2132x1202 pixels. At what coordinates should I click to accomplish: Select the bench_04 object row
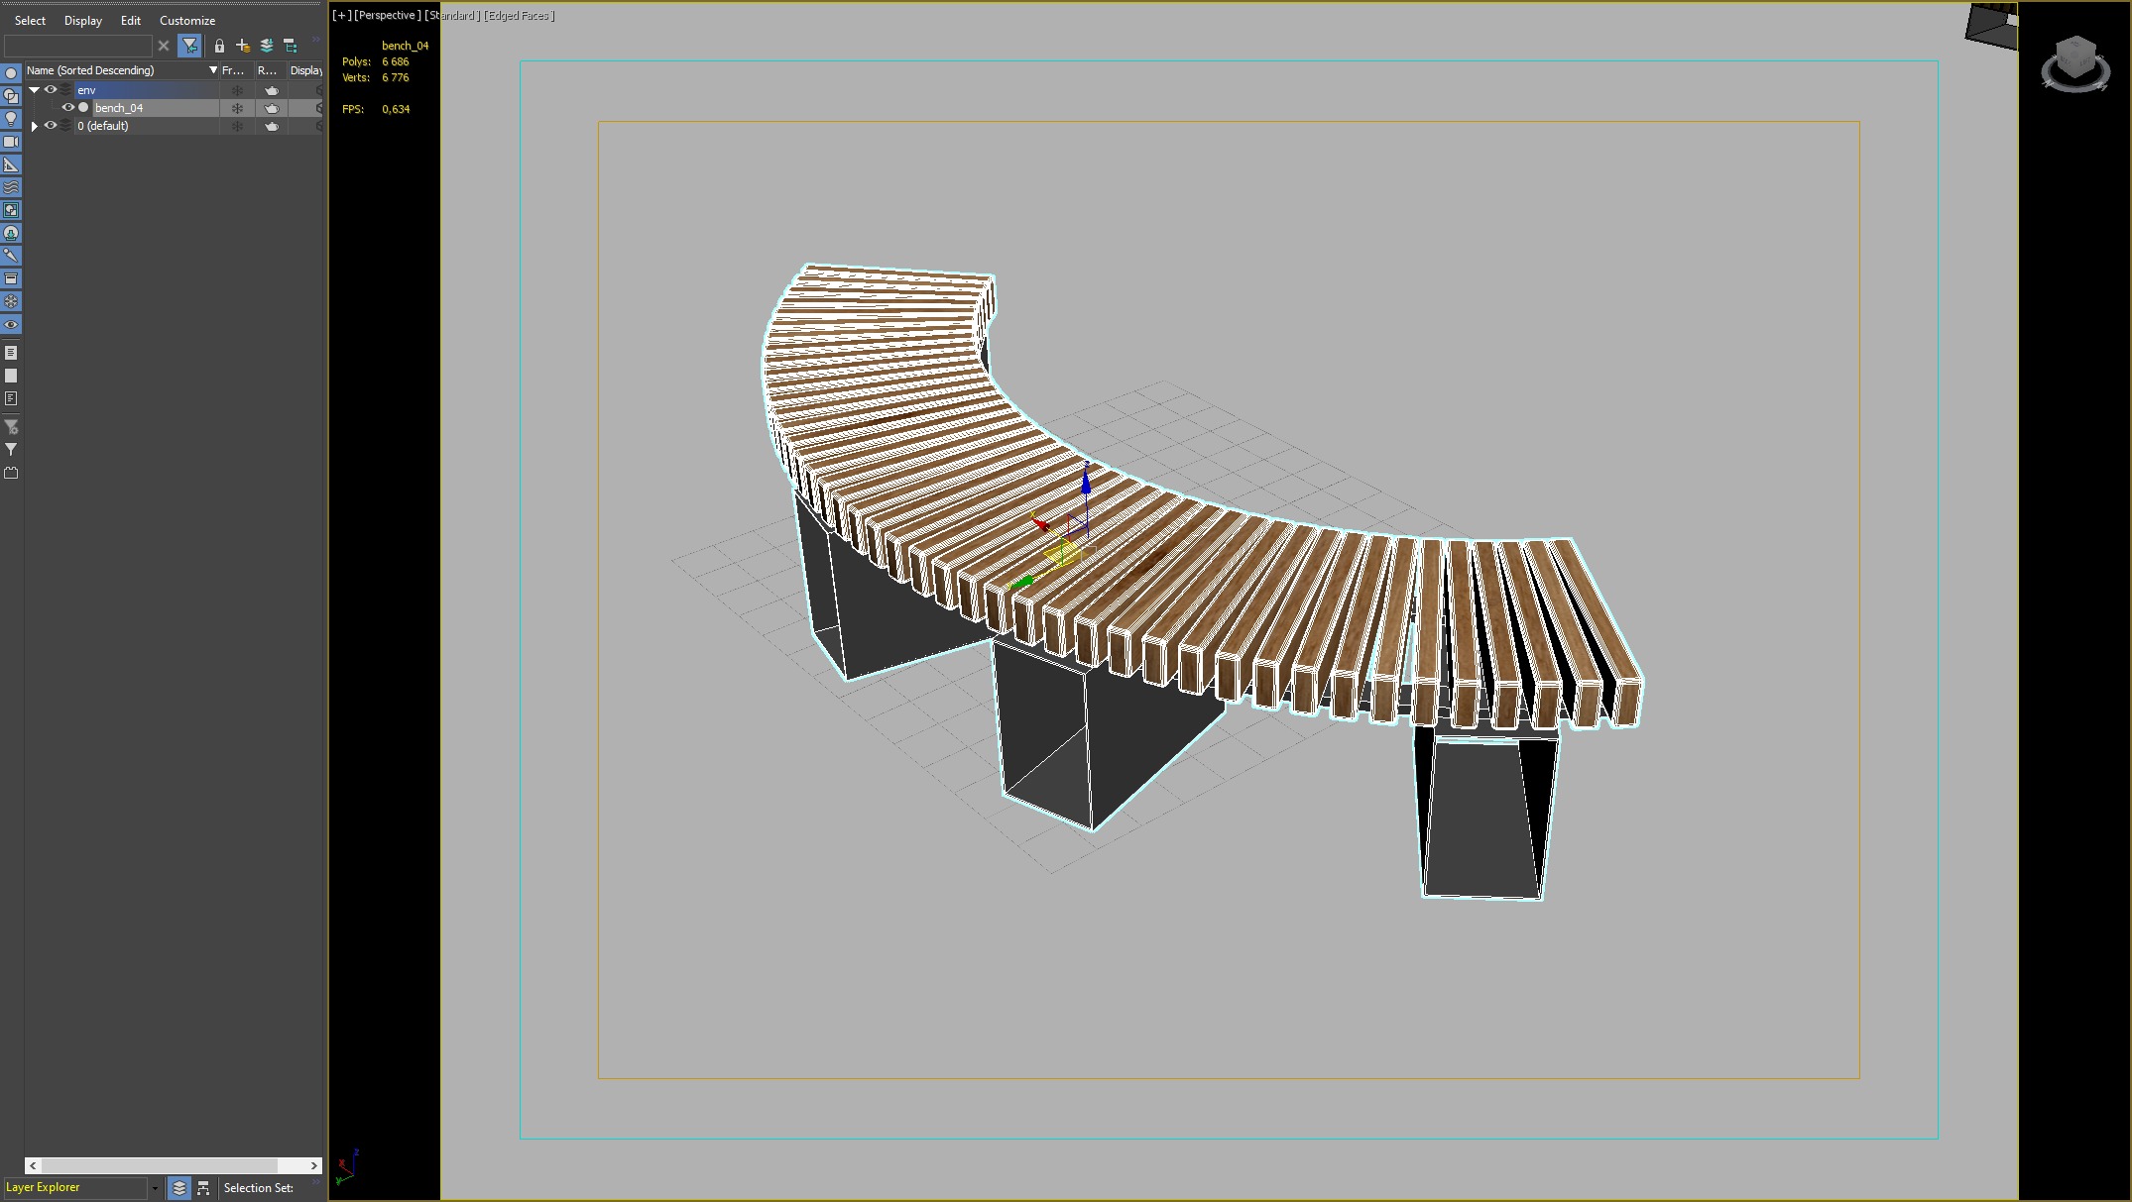pos(156,108)
